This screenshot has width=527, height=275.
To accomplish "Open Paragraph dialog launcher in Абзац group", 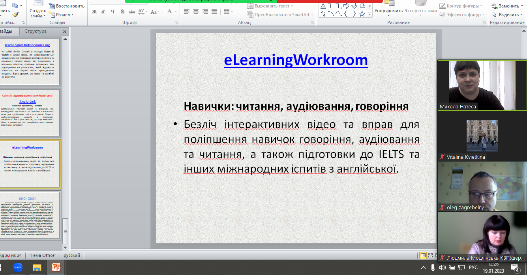I will [313, 23].
